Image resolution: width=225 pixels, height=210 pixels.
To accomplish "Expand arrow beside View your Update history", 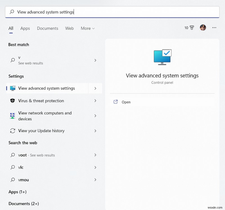I will (x=95, y=131).
